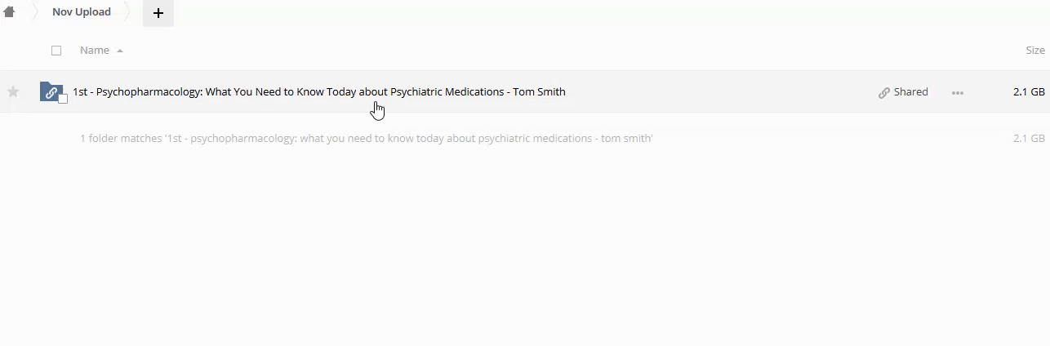Click the folder's 2.1 GB size value

1028,92
